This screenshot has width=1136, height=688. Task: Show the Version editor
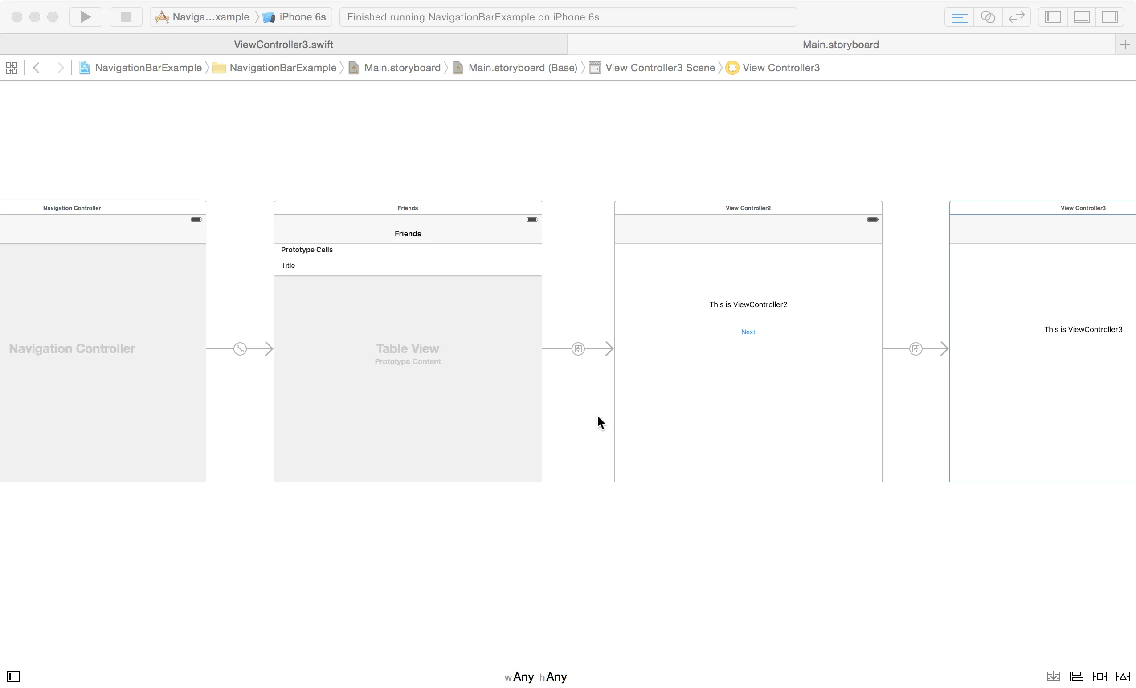point(1016,17)
